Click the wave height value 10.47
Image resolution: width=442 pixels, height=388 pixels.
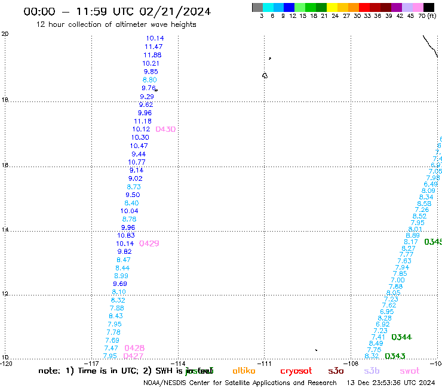click(139, 146)
